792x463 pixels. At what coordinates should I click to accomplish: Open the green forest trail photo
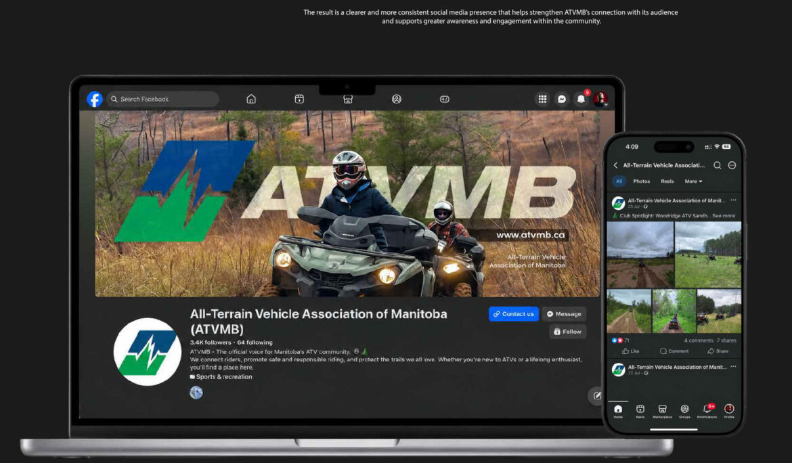[x=674, y=311]
